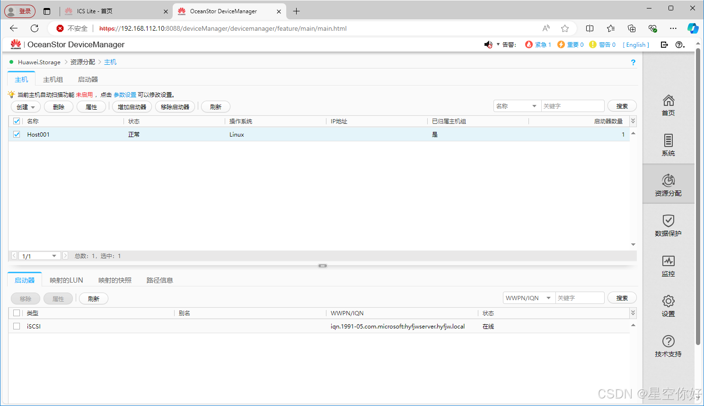The height and width of the screenshot is (406, 704).
Task: Select the 主机 tab
Action: (x=21, y=79)
